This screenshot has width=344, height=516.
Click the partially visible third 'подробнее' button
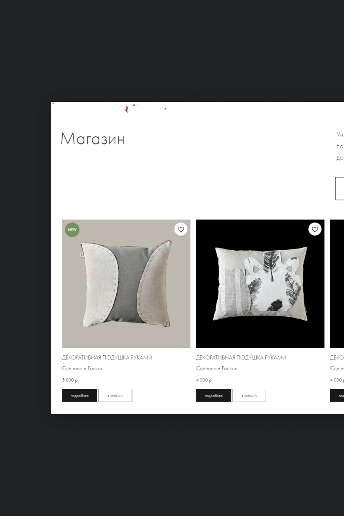[x=337, y=396]
